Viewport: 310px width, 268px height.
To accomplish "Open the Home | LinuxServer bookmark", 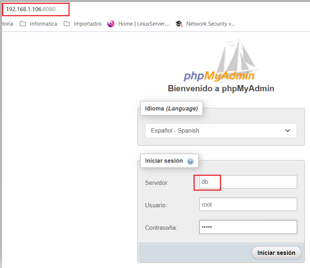I will 139,24.
